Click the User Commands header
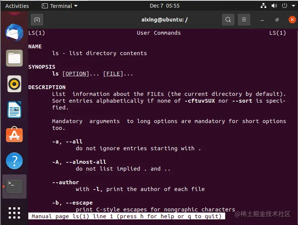The height and width of the screenshot is (225, 298). [159, 33]
